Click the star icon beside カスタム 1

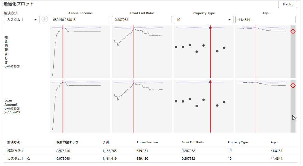(29, 159)
